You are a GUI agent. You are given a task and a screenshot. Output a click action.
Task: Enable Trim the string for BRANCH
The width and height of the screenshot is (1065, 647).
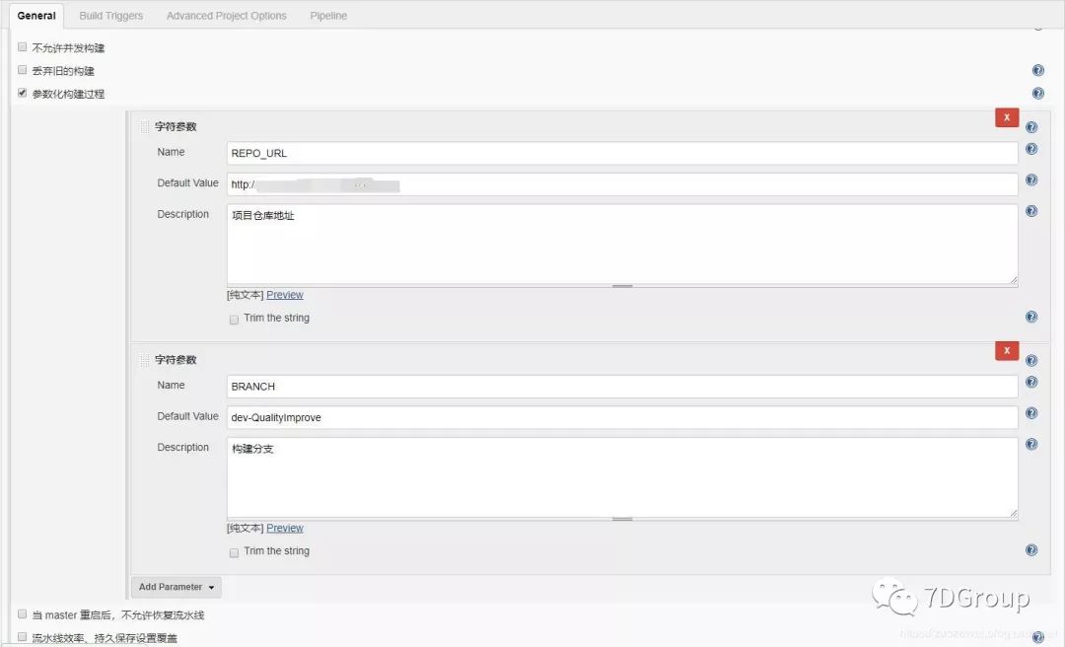pos(234,552)
